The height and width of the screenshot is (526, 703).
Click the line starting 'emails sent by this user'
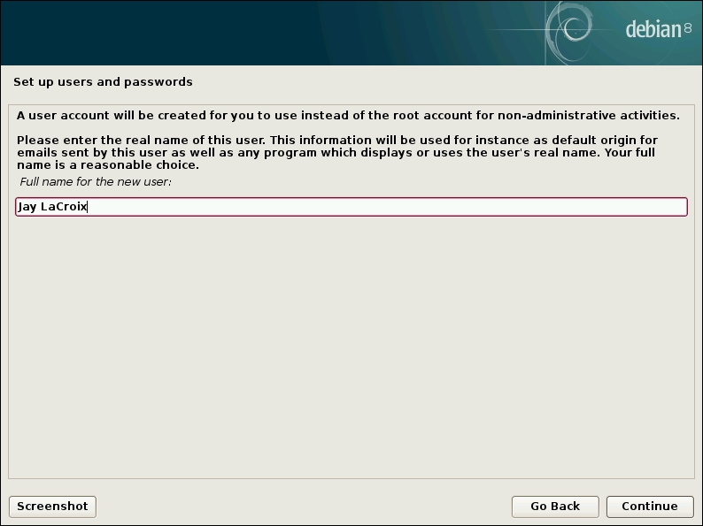(336, 153)
